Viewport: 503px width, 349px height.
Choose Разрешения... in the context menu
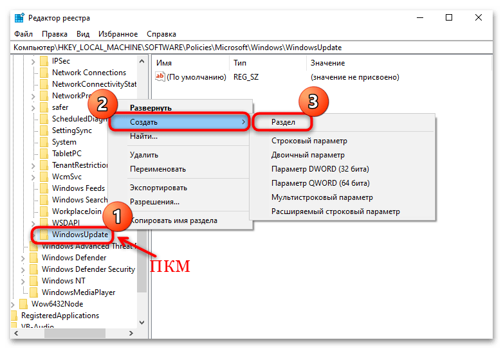click(179, 202)
